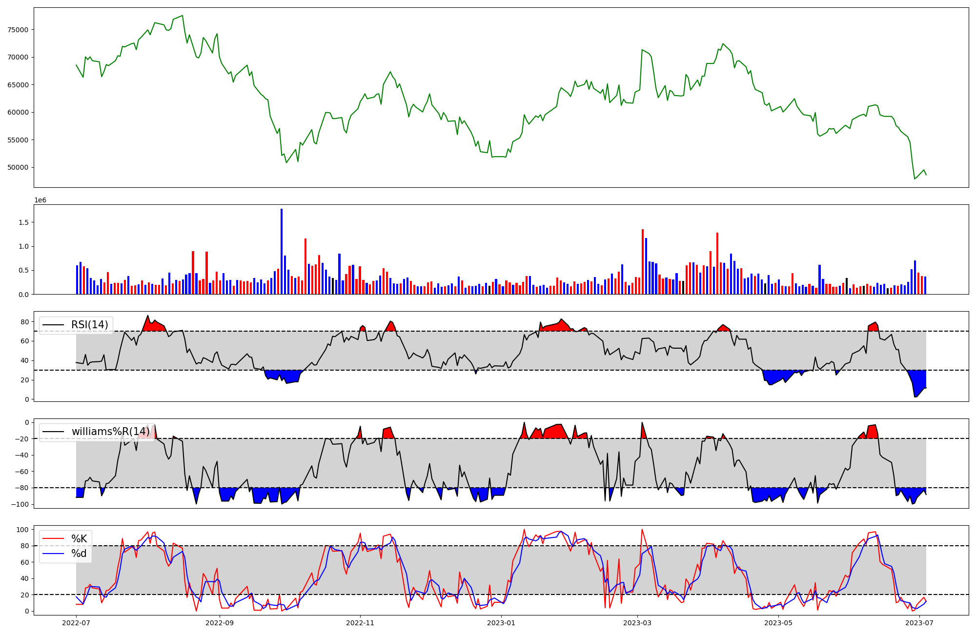Click the 2023-03 x-axis date label
Image resolution: width=976 pixels, height=634 pixels.
(x=637, y=623)
